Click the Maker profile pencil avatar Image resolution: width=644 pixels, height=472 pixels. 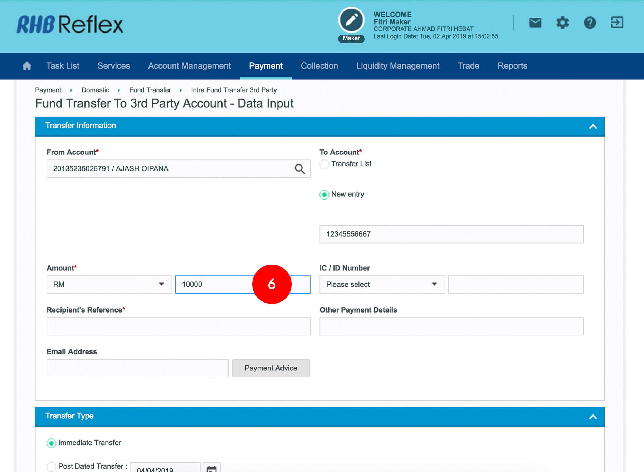(x=351, y=20)
